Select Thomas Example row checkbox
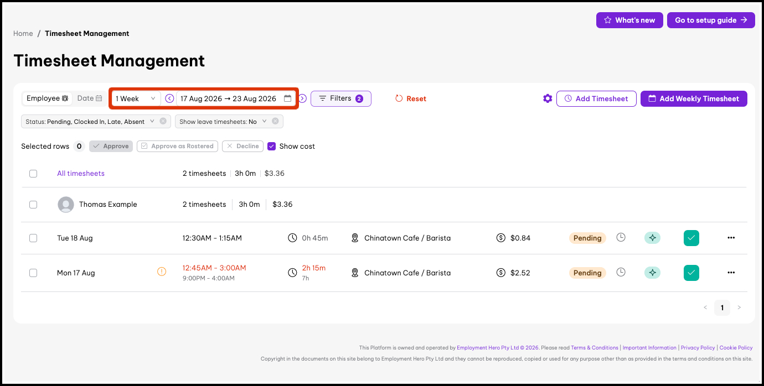Image resolution: width=764 pixels, height=386 pixels. (33, 205)
